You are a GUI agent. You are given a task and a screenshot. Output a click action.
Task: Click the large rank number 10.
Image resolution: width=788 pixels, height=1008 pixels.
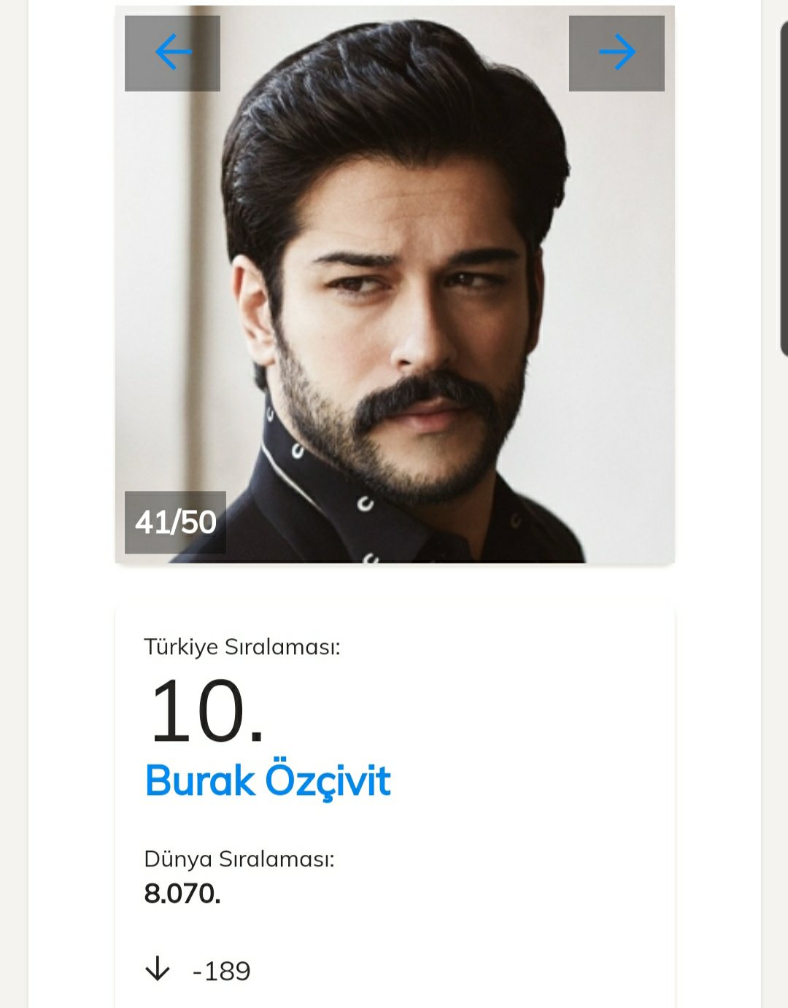point(206,710)
